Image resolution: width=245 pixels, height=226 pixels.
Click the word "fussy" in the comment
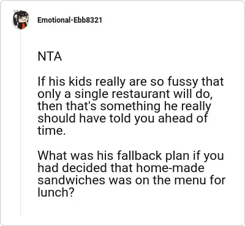pos(183,82)
